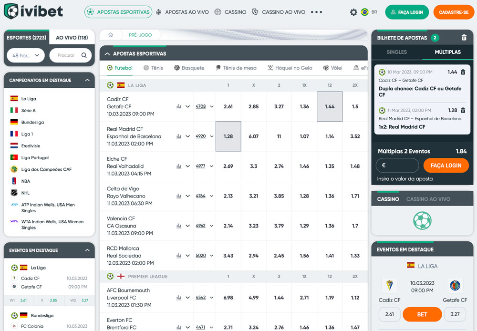
Task: Open more markets dropdown beside 4764
Action: (212, 196)
